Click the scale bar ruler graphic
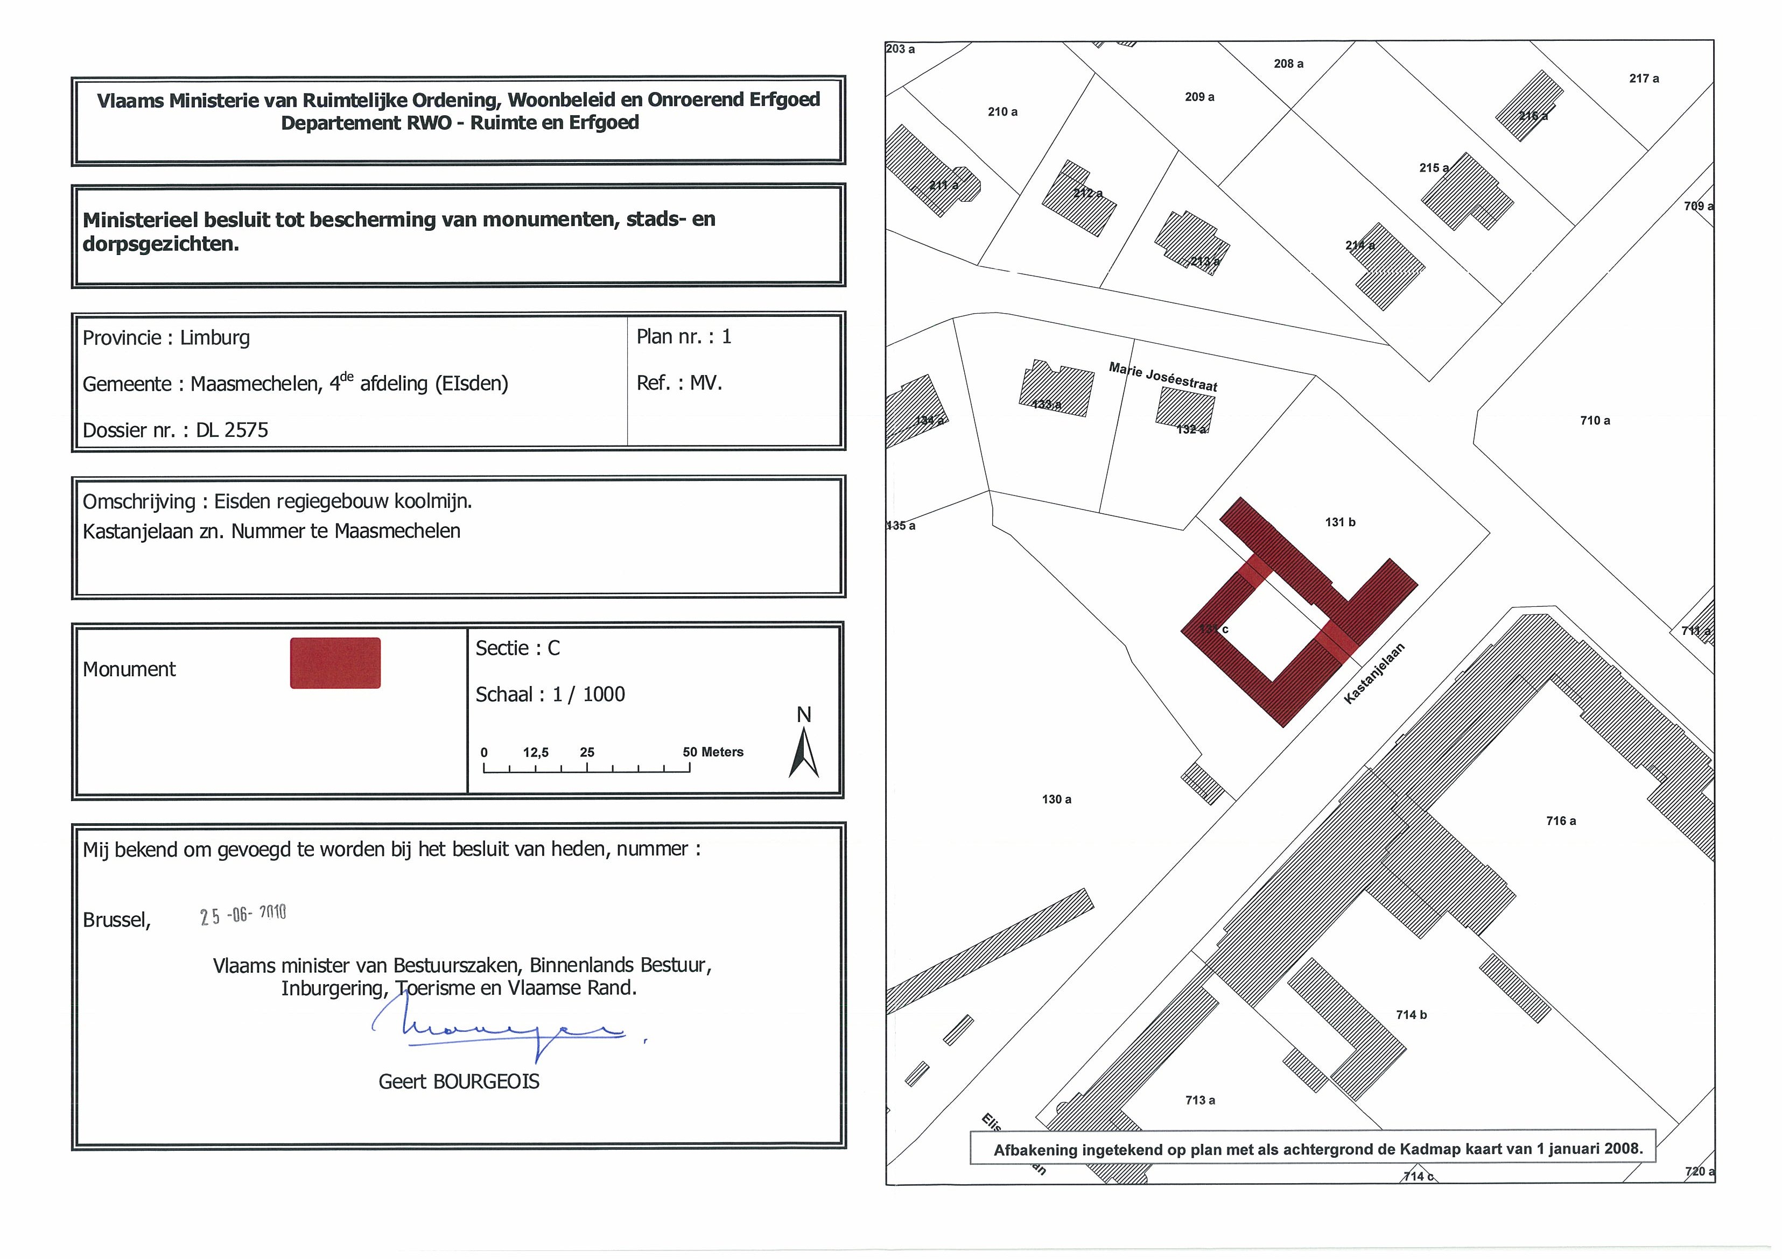 (x=587, y=769)
